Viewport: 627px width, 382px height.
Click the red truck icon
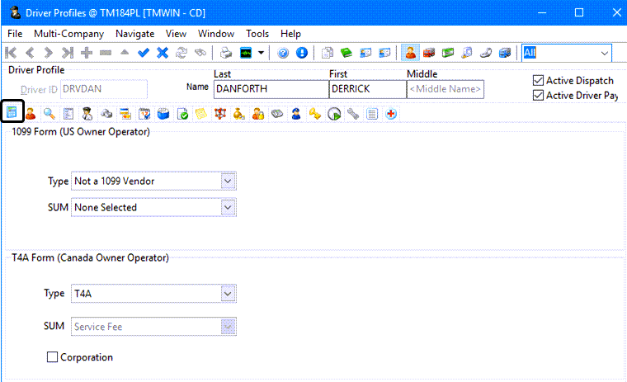(429, 53)
